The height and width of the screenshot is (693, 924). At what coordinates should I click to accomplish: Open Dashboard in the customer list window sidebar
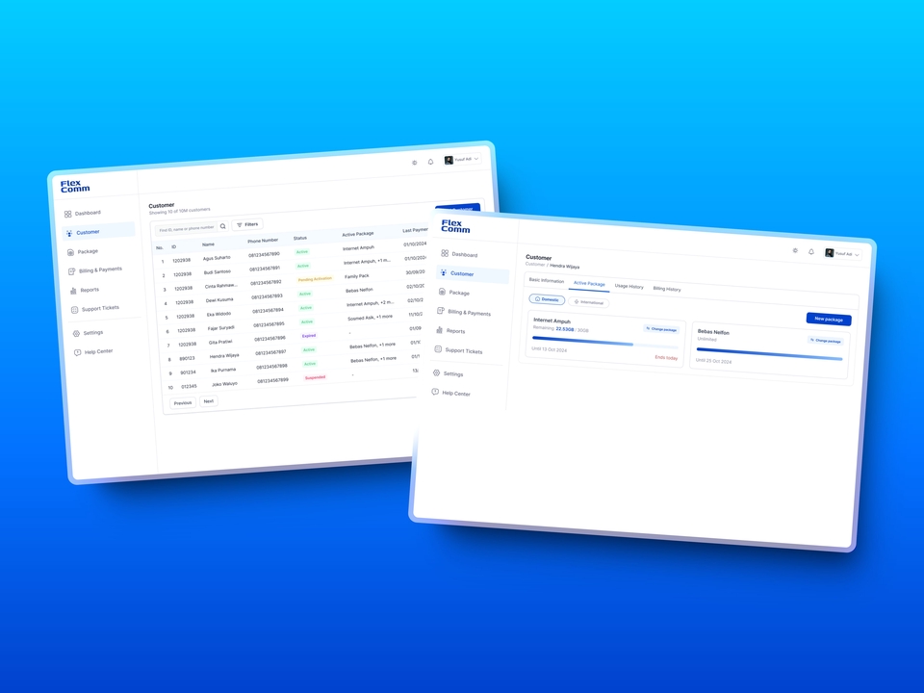coord(83,213)
